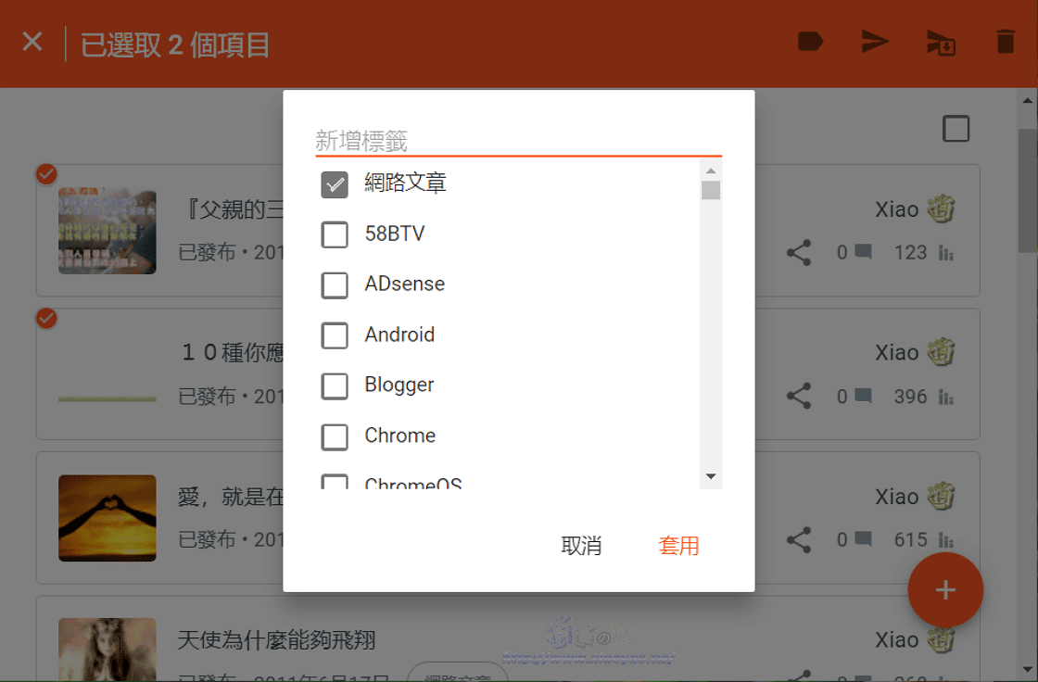
Task: Open the post starting with 10種你應
Action: pos(233,352)
